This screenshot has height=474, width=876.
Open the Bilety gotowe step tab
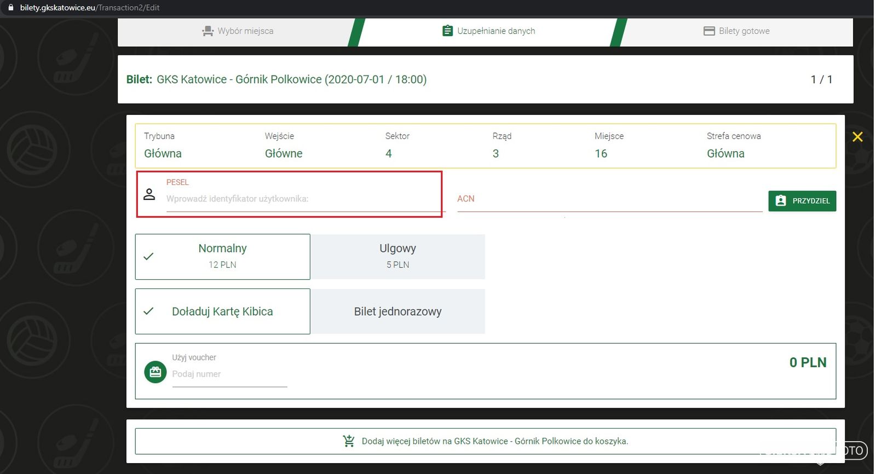point(736,32)
